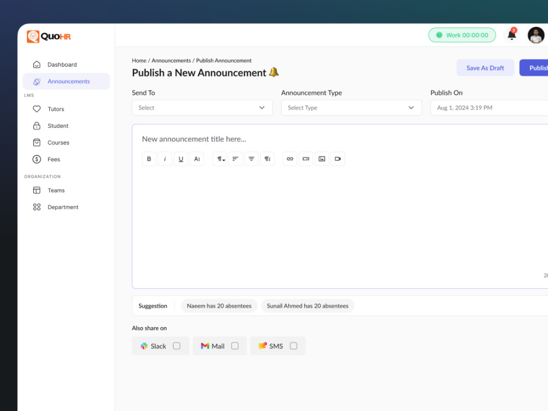548x411 pixels.
Task: Enable the Mail share checkbox
Action: pyautogui.click(x=235, y=346)
